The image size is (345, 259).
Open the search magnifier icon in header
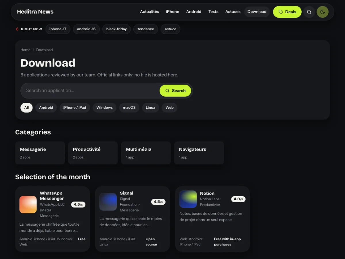[x=309, y=12]
